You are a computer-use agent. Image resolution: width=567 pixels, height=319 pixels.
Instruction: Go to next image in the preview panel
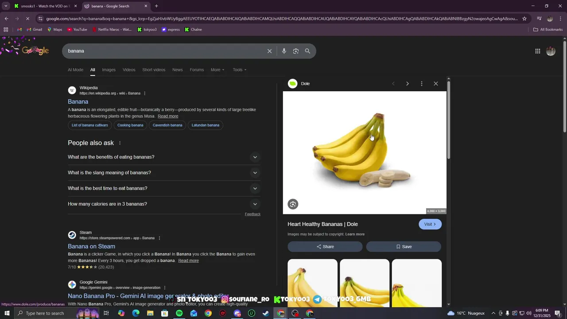tap(408, 84)
